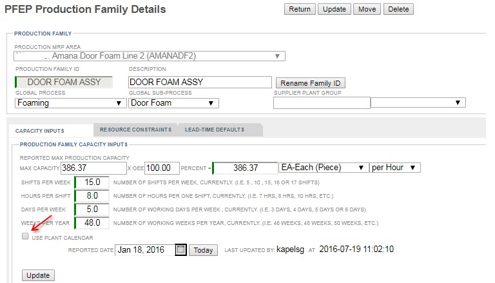Click the Move button

pos(367,9)
